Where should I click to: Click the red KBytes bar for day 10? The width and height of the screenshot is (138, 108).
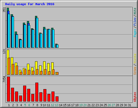pos(45,95)
